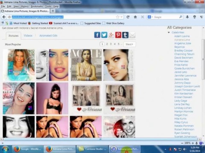Open the downloads arrow icon

pyautogui.click(x=187, y=17)
